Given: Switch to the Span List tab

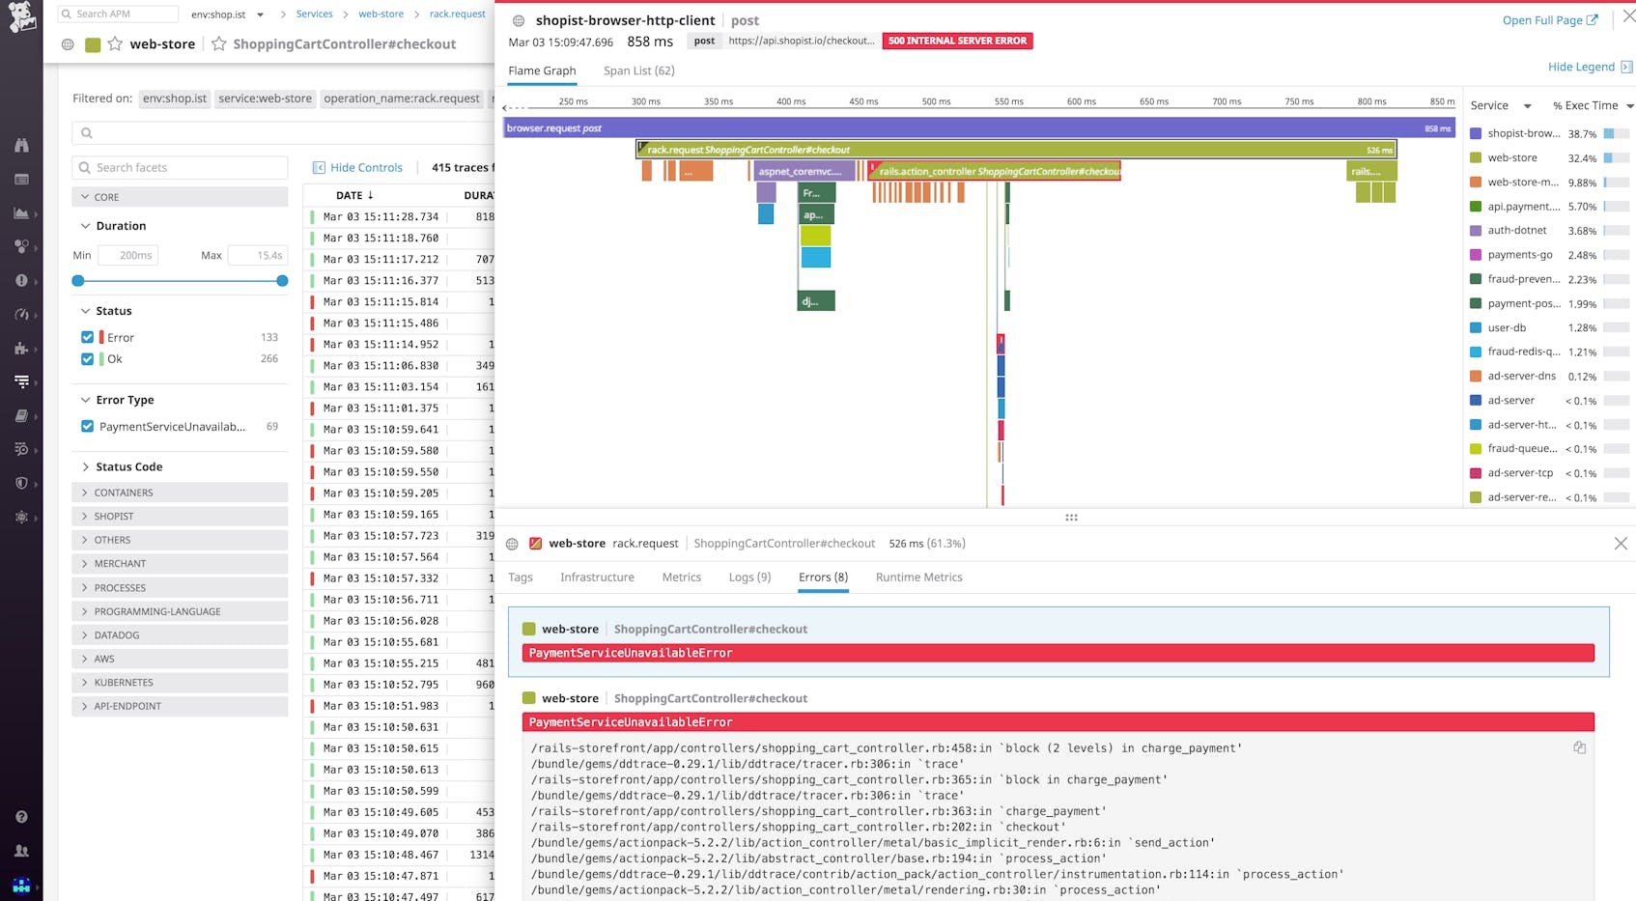Looking at the screenshot, I should [x=637, y=70].
